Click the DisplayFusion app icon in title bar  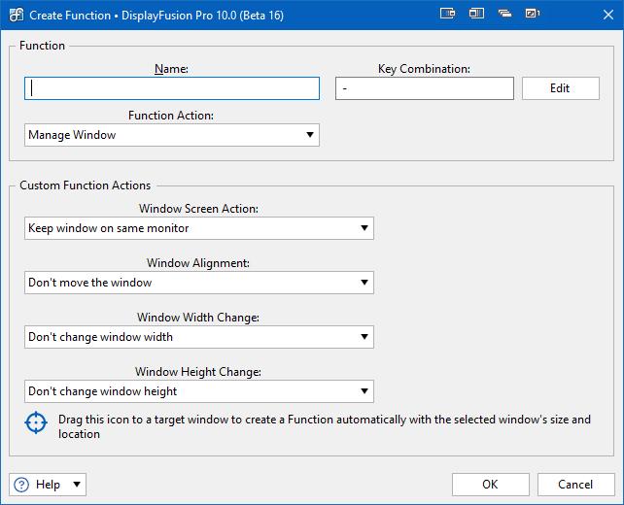point(17,15)
